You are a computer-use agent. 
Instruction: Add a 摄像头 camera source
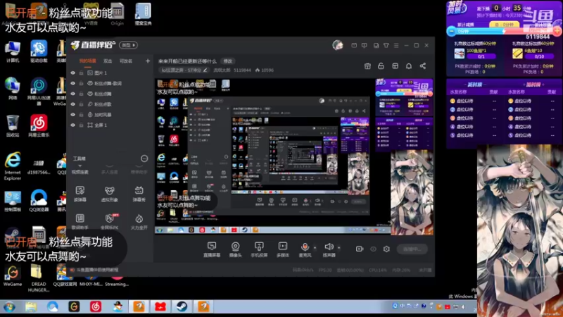(236, 249)
